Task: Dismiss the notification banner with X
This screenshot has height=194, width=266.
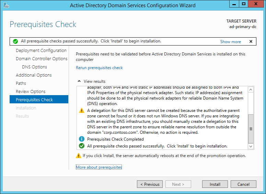Action: point(251,41)
